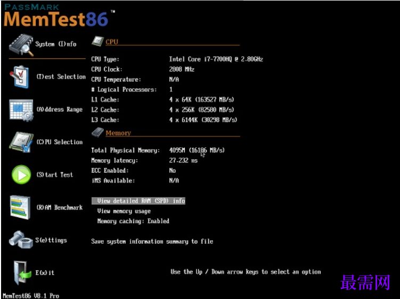
Task: Open CPU Selection processor icon
Action: (x=21, y=142)
